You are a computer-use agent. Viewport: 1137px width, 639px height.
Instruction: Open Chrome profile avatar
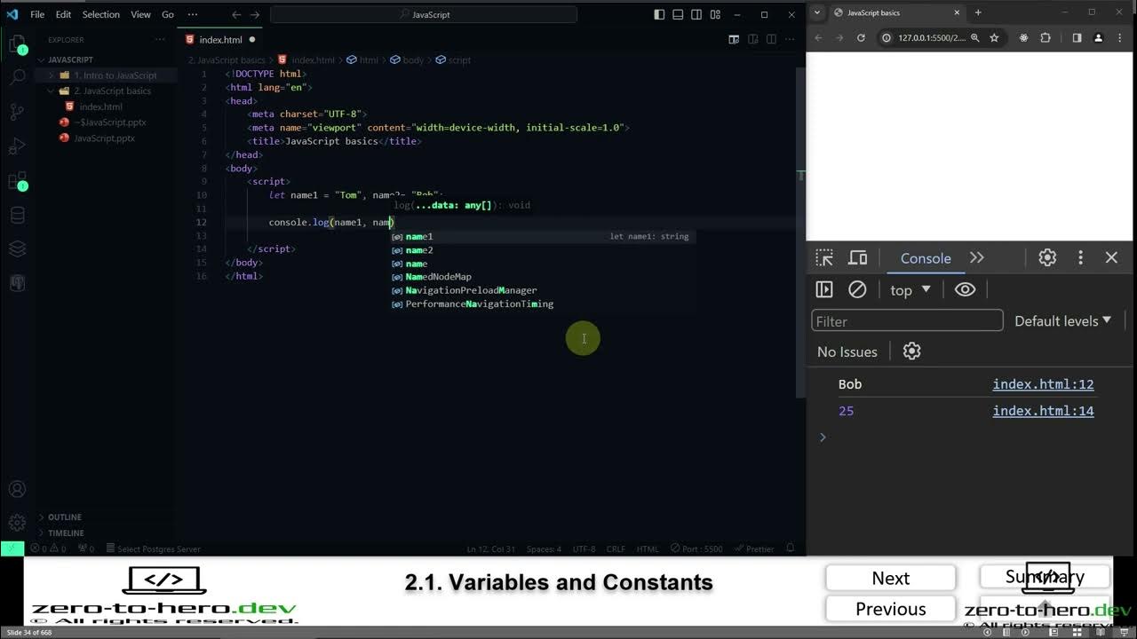(x=1098, y=38)
